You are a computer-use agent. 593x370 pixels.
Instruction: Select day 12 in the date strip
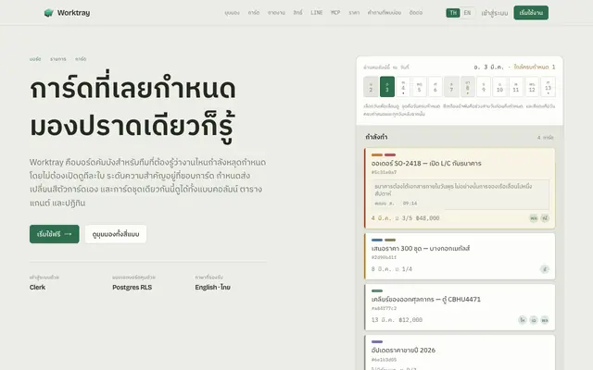pos(532,87)
